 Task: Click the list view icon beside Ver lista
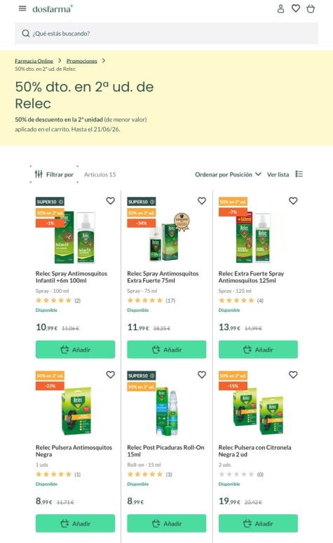click(x=299, y=174)
